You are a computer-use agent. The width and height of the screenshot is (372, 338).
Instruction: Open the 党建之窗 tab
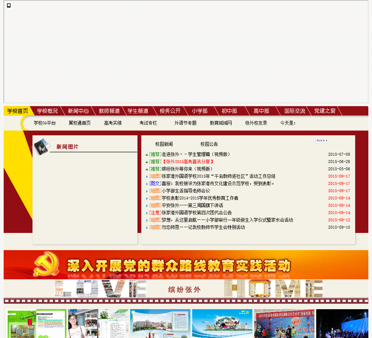325,111
